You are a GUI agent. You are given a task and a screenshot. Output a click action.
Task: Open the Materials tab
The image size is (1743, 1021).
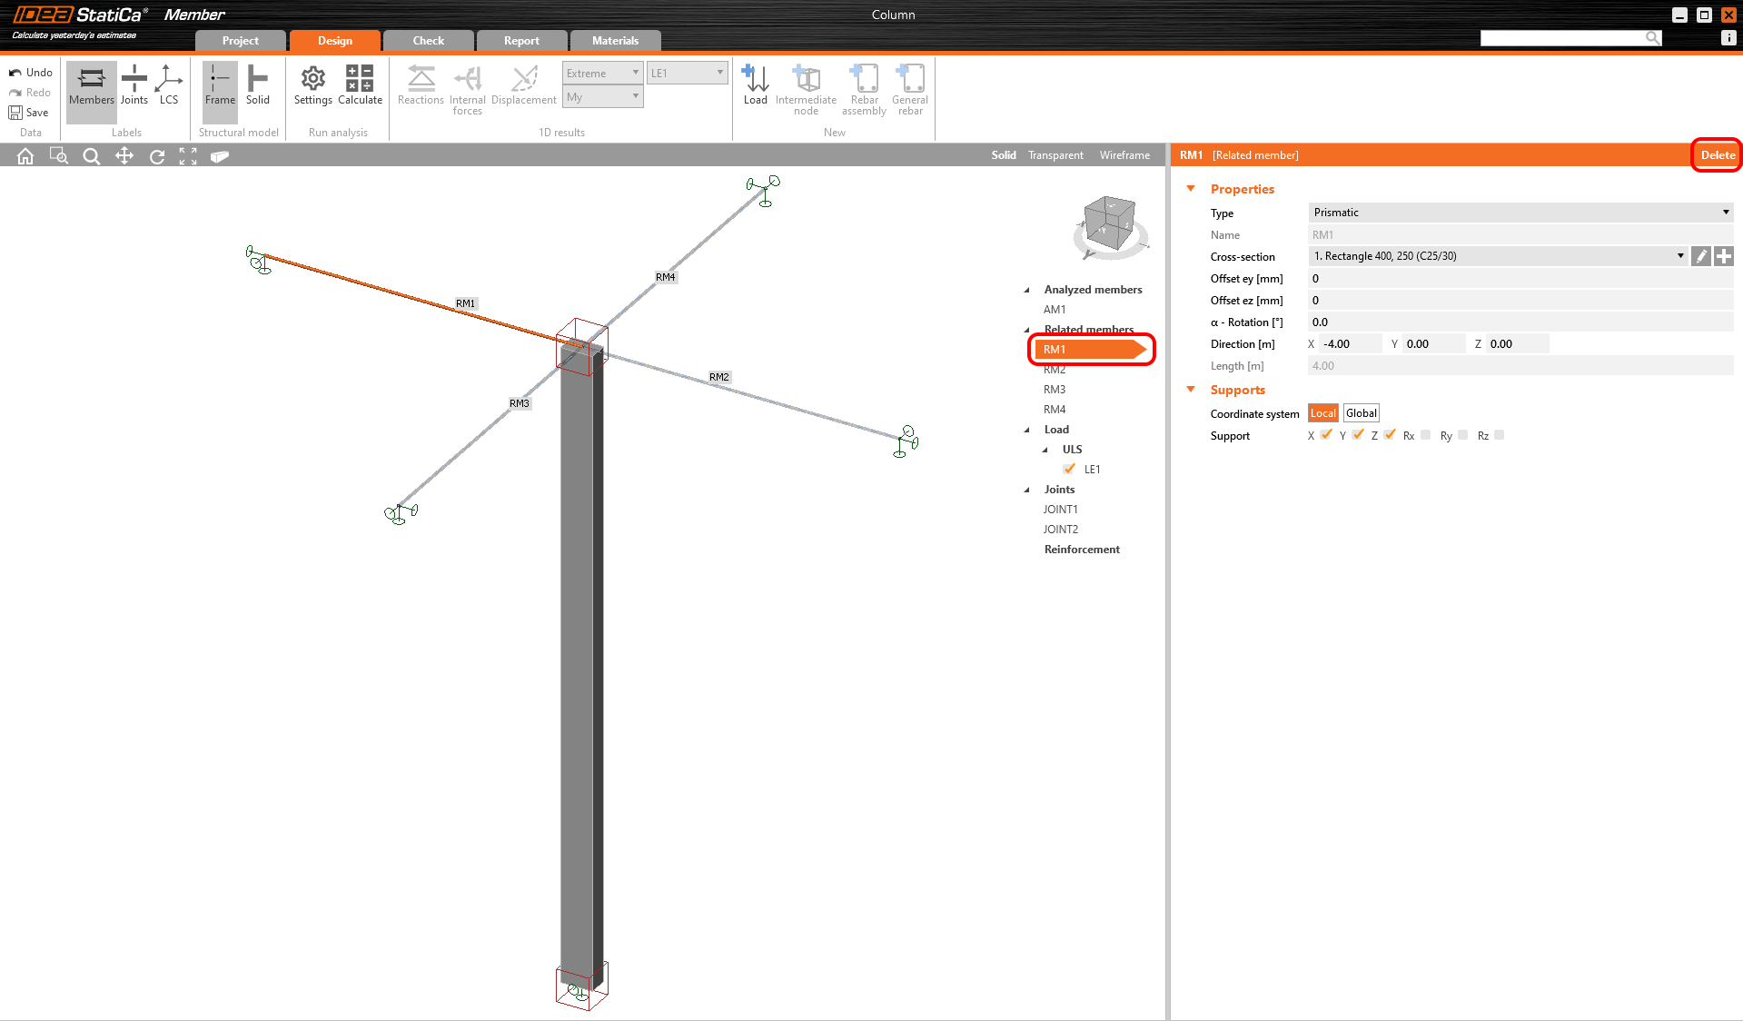pos(615,41)
